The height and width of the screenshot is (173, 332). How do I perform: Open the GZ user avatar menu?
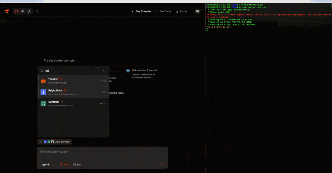pos(197,11)
